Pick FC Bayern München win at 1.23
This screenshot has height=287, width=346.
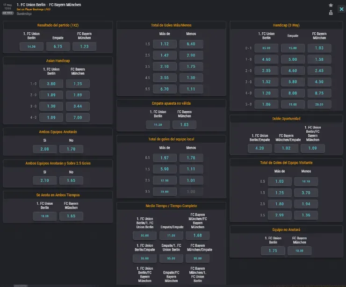pyautogui.click(x=85, y=46)
